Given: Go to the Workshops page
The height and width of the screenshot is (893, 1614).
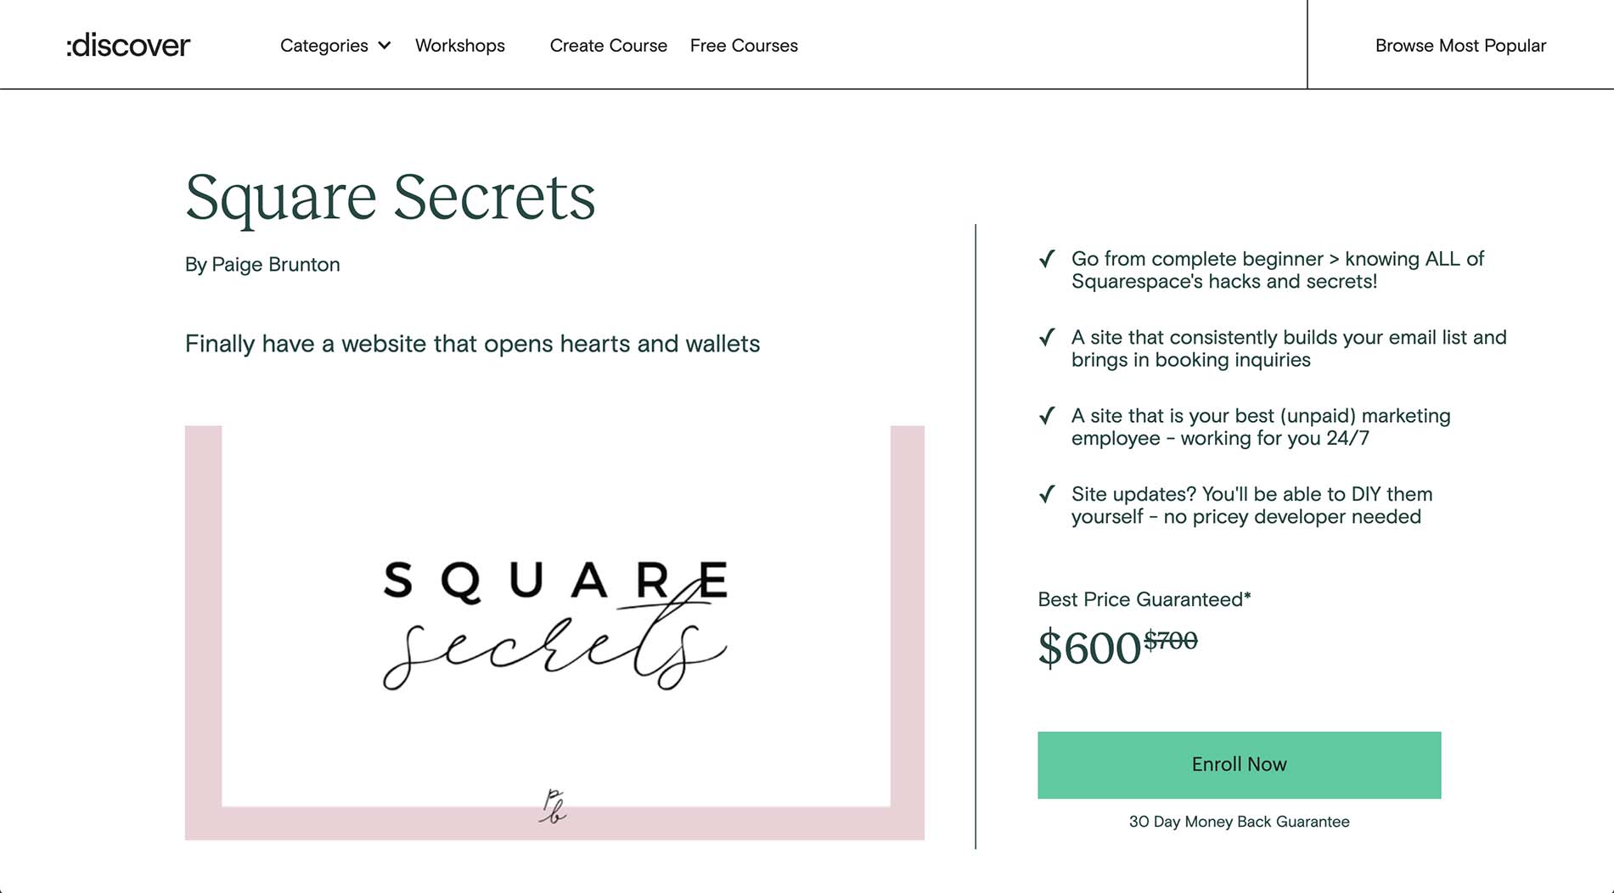Looking at the screenshot, I should coord(460,46).
